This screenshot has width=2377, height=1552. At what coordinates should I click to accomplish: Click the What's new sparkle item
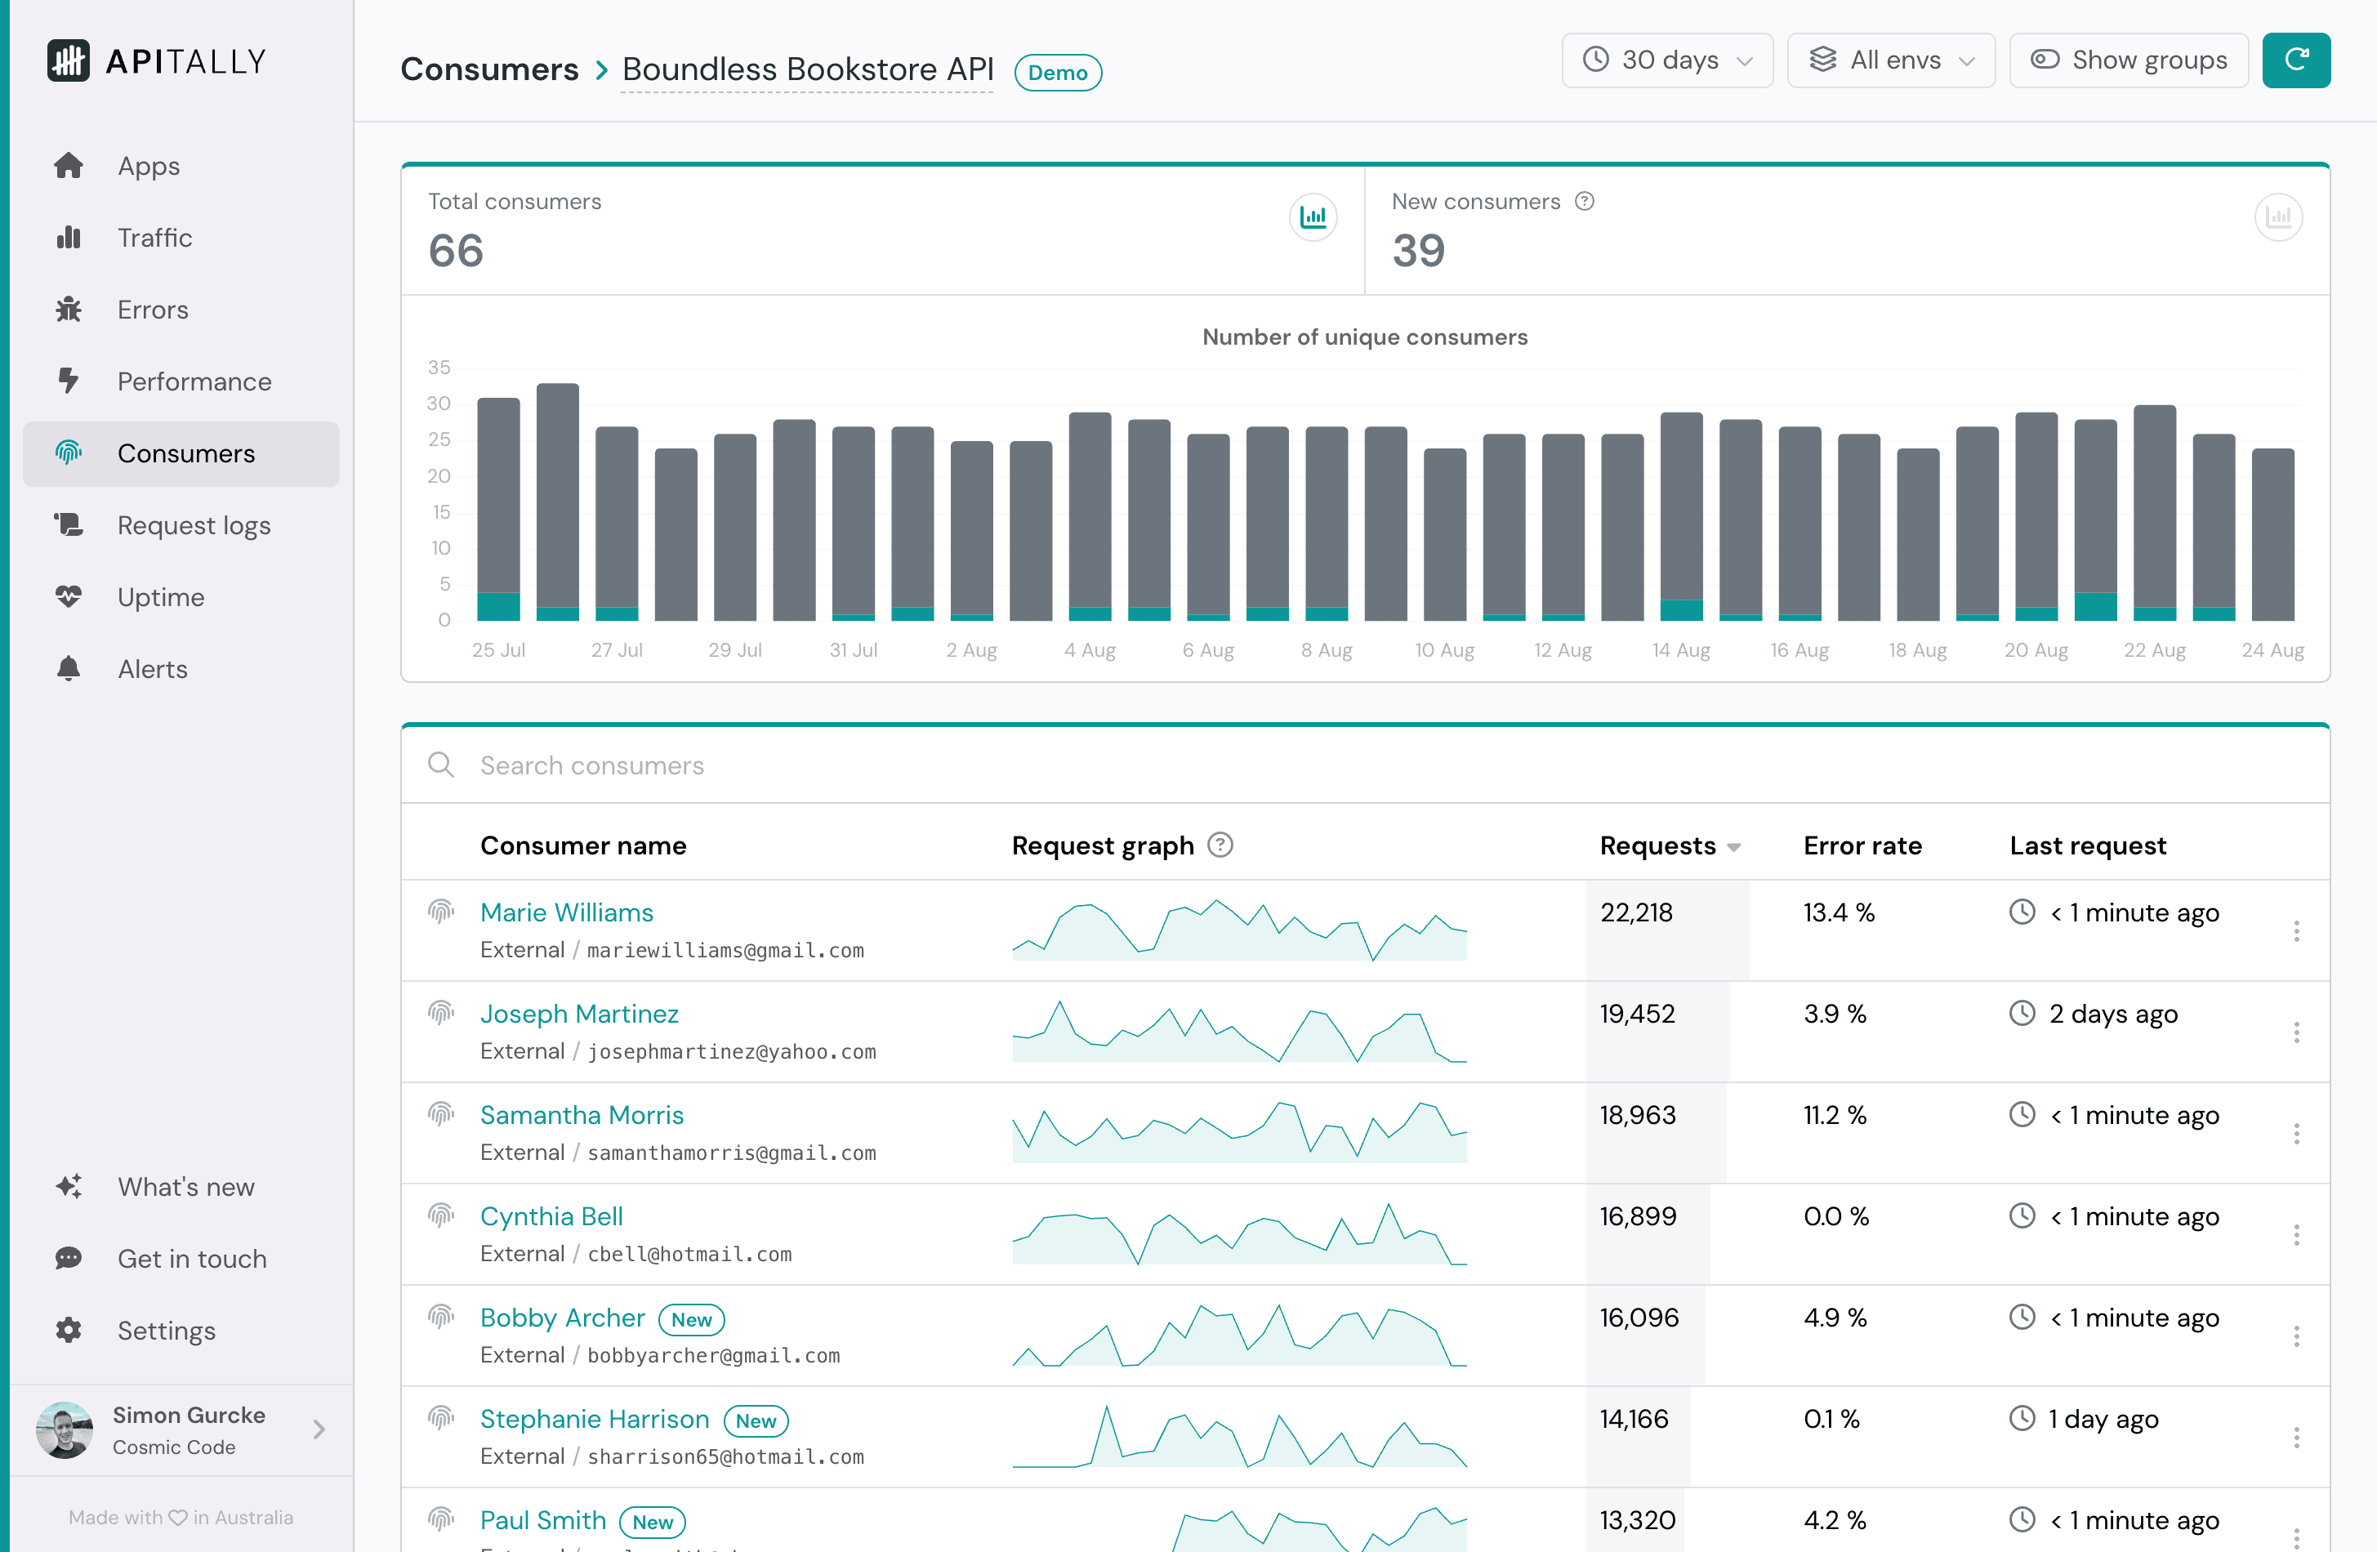click(181, 1187)
